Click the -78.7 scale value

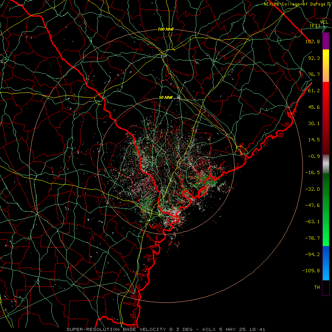pos(312,238)
